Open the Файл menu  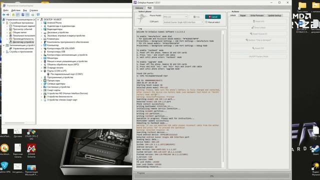coord(6,10)
